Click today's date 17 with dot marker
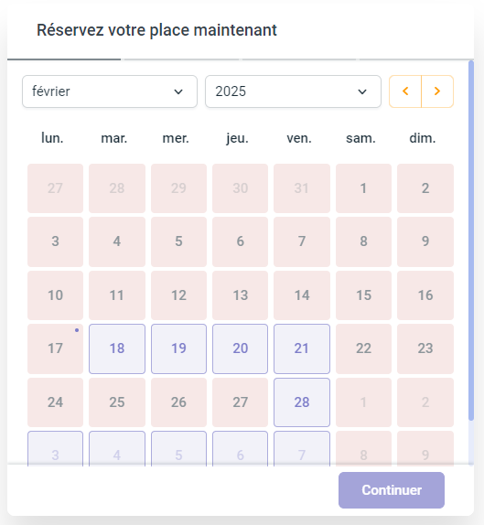Viewport: 484px width, 525px height. 55,348
